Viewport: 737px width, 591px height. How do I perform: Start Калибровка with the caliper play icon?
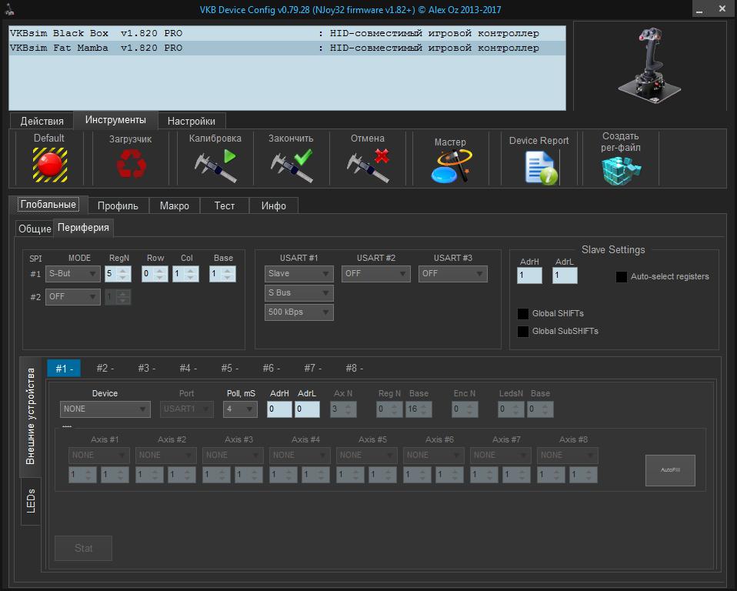click(x=215, y=165)
